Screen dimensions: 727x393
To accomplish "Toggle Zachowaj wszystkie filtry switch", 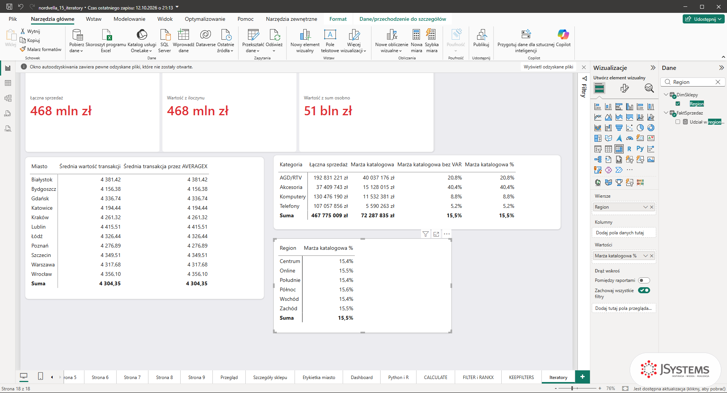I will tap(644, 290).
